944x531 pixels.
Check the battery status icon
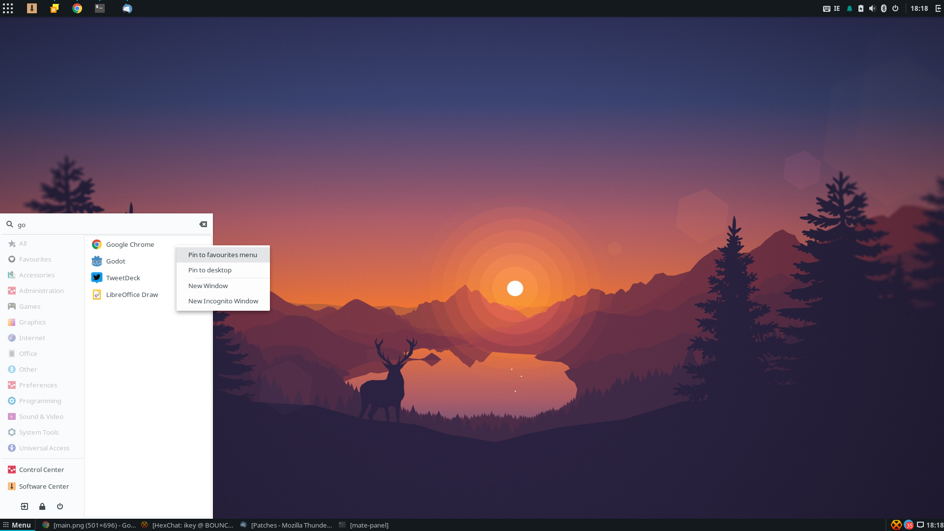[x=861, y=8]
